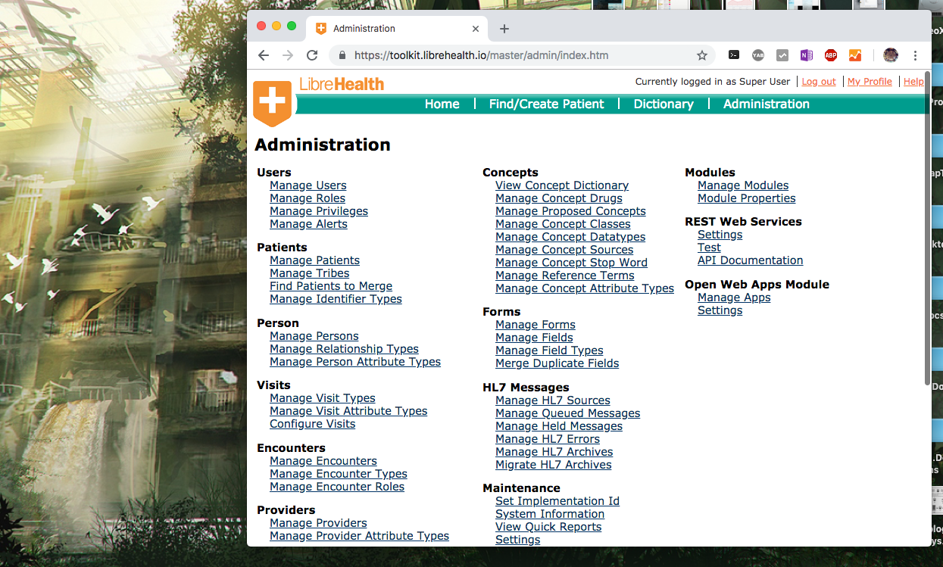
Task: Open the orange analytics chart extension
Action: [854, 55]
